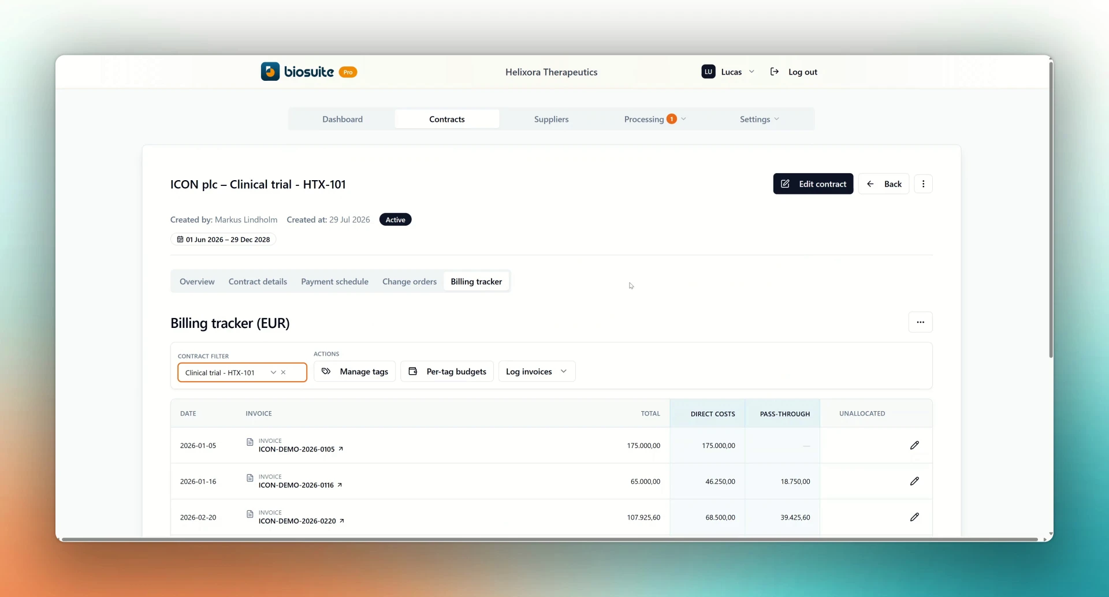
Task: Open the contract filter dropdown chevron
Action: click(273, 372)
